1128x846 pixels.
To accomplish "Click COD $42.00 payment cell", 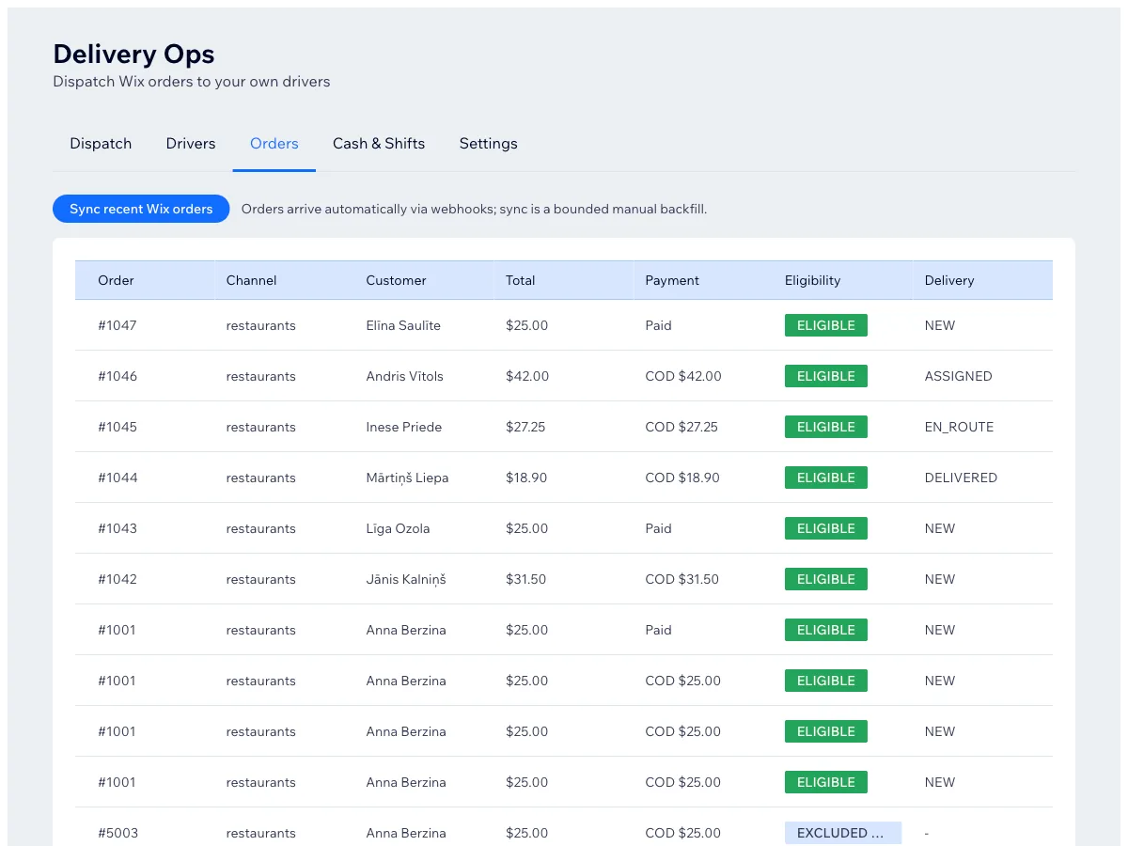I will tap(683, 376).
